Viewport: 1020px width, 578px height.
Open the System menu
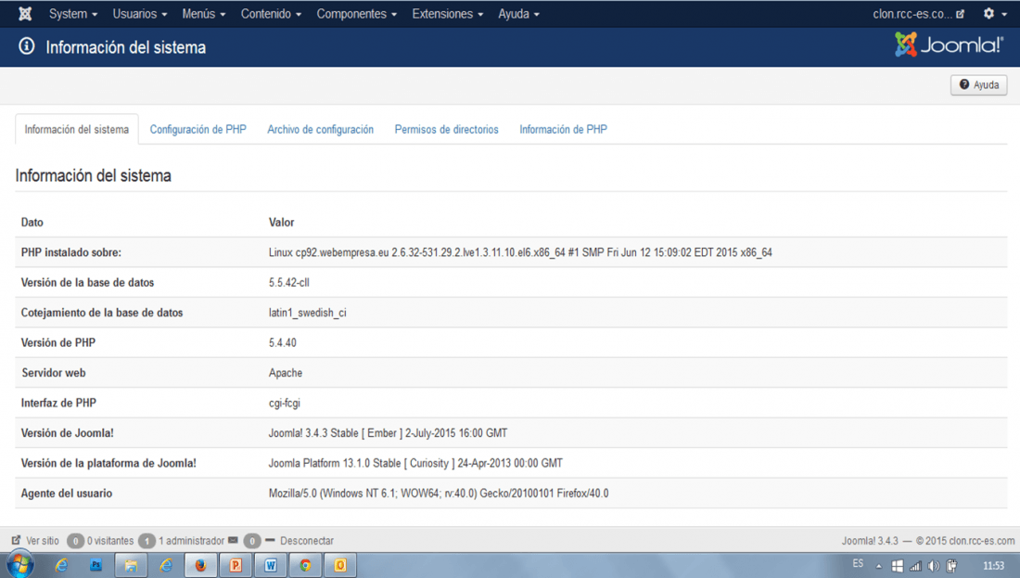(x=73, y=14)
